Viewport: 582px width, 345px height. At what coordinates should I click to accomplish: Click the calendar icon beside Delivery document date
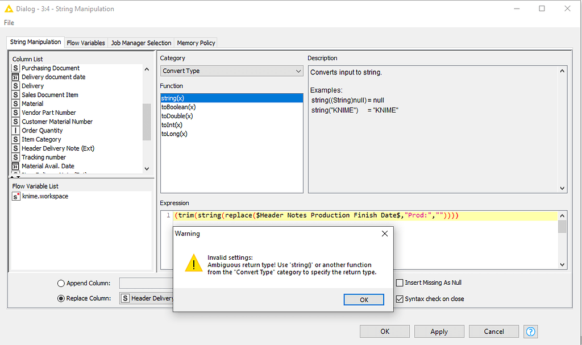pyautogui.click(x=15, y=77)
